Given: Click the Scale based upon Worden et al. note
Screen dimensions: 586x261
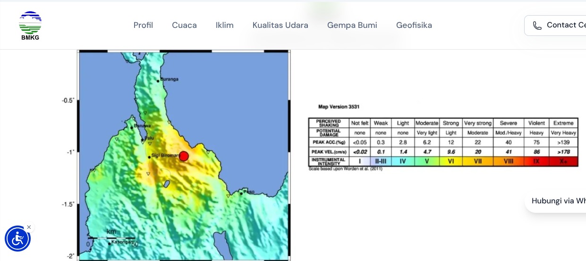Looking at the screenshot, I should tap(346, 169).
